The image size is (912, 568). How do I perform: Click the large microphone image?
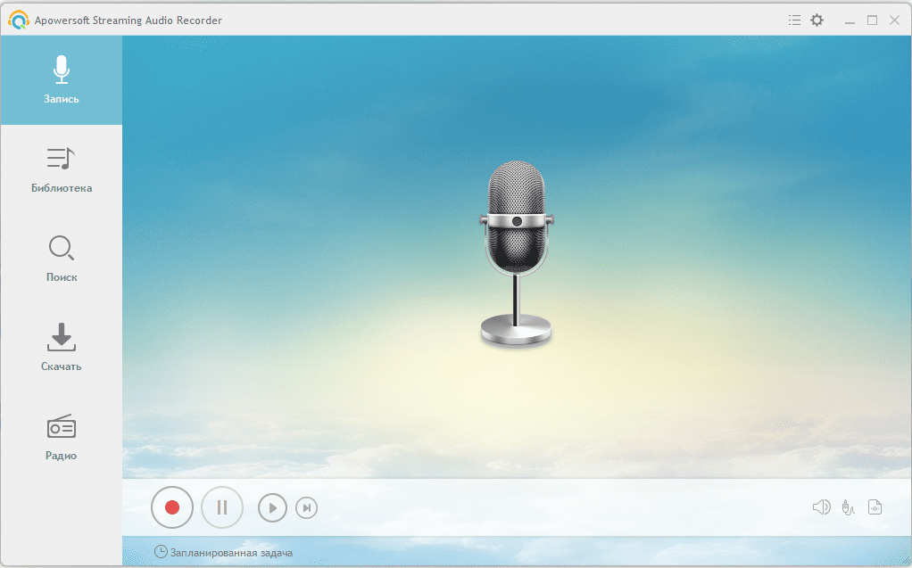pyautogui.click(x=517, y=255)
